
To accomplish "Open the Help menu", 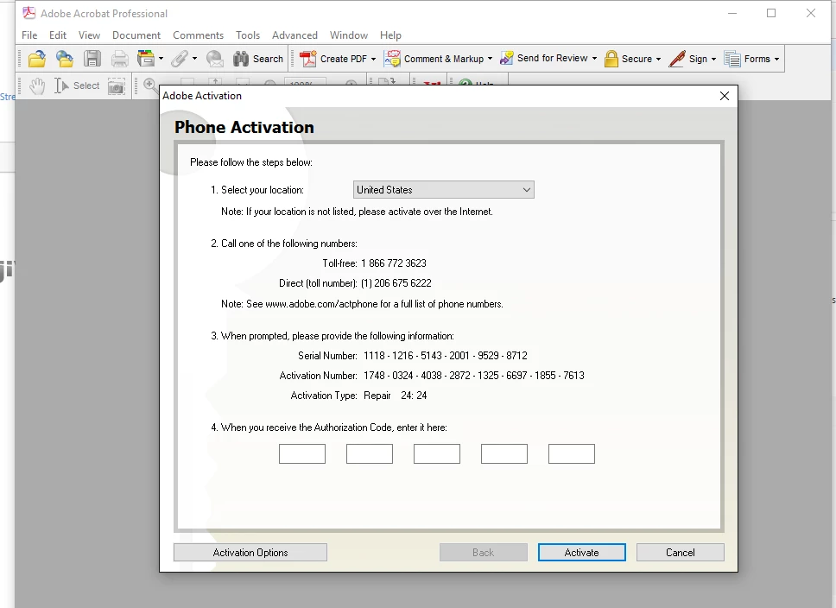I will [390, 35].
